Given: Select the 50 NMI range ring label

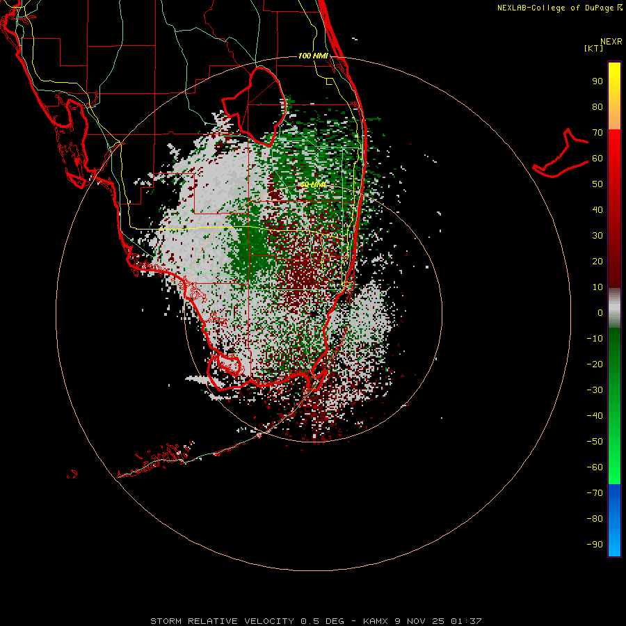Looking at the screenshot, I should tap(313, 184).
